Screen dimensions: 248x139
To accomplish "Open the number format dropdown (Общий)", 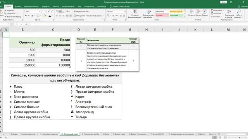I will pyautogui.click(x=124, y=12).
